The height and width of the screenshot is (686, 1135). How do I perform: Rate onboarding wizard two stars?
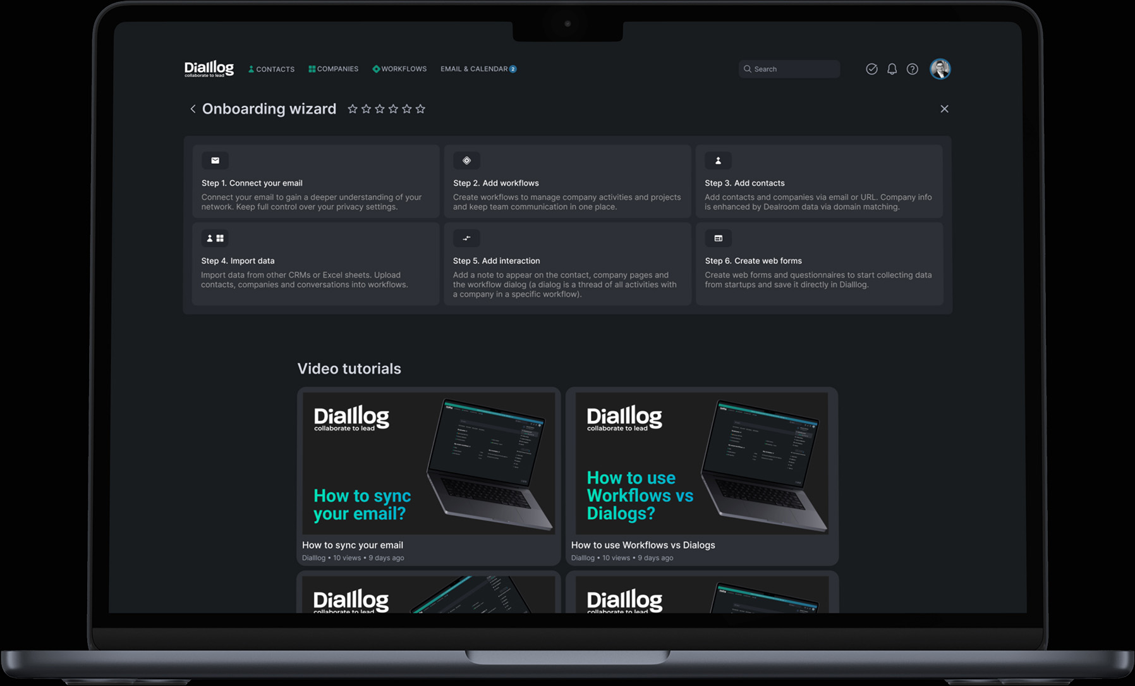point(366,109)
